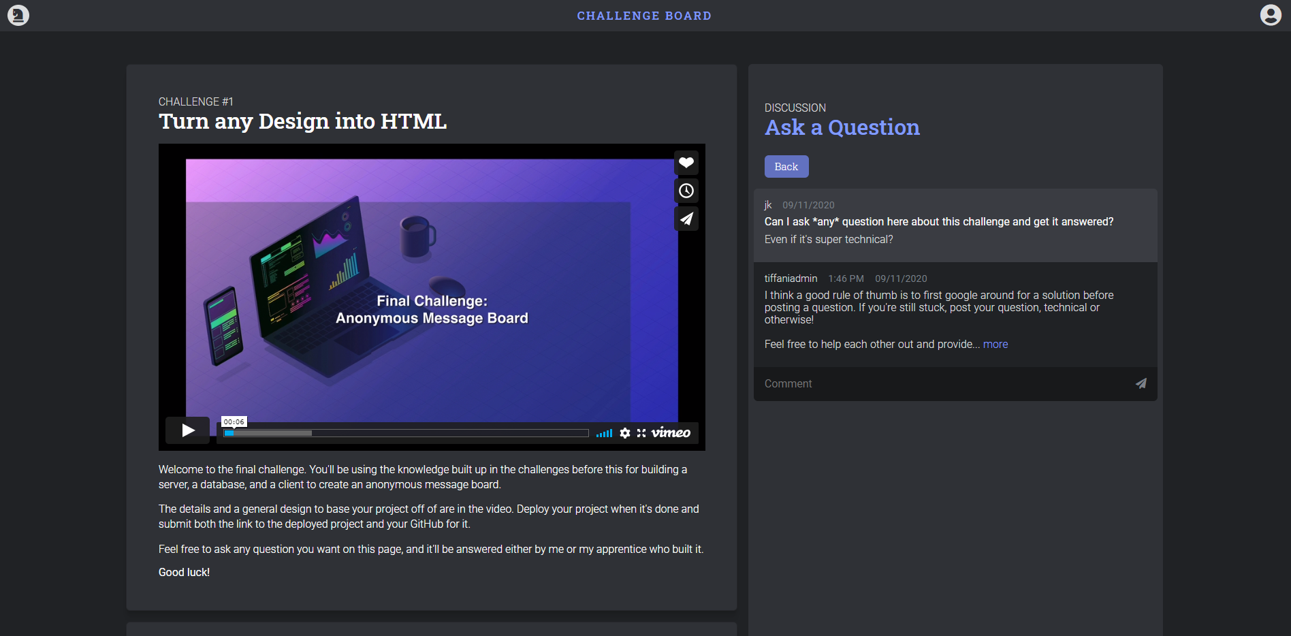Click the 'Turn any Design into HTML' title

point(302,121)
